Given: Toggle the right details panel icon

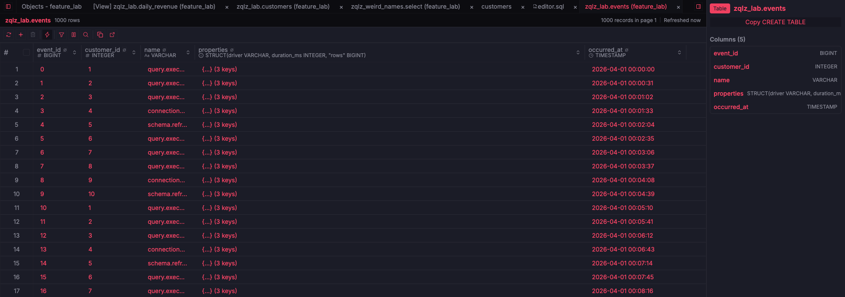Looking at the screenshot, I should 699,6.
